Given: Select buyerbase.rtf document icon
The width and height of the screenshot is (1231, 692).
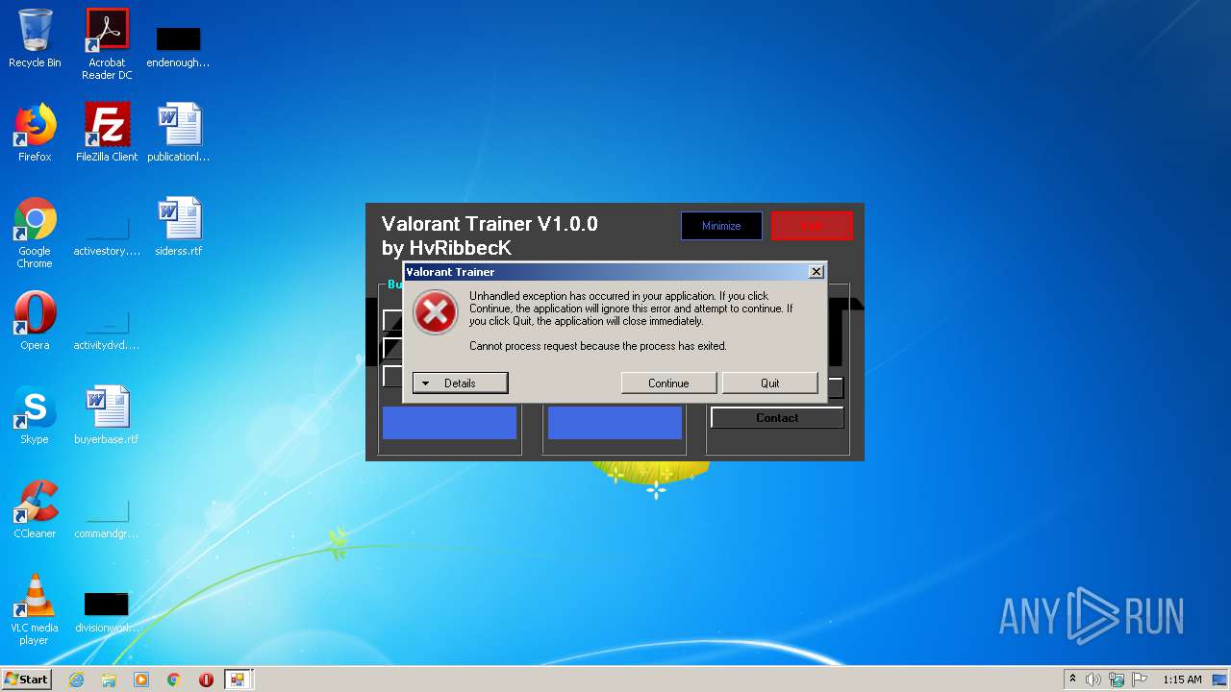Looking at the screenshot, I should click(x=107, y=415).
